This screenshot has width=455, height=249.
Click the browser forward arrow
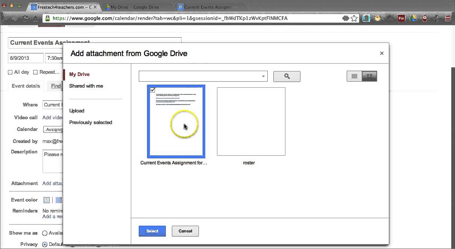(15, 18)
